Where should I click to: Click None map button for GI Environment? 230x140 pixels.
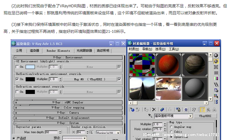tap(90, 67)
